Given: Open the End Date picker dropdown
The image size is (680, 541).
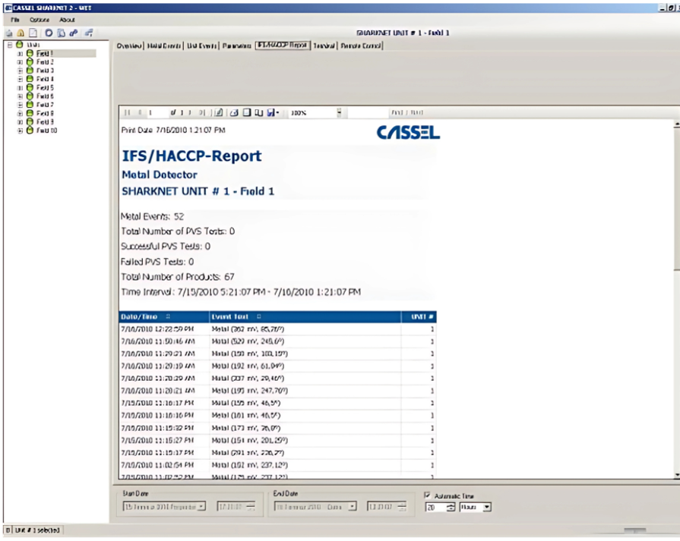Looking at the screenshot, I should (x=353, y=506).
